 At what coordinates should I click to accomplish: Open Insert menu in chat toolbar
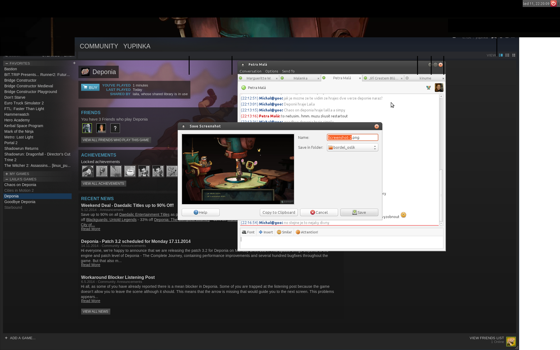[266, 232]
